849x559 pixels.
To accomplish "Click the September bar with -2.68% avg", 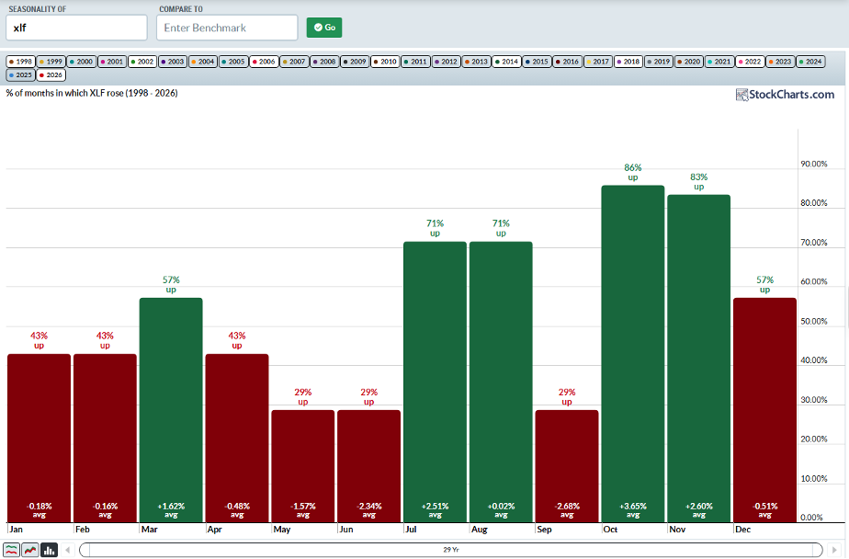I will pyautogui.click(x=567, y=466).
